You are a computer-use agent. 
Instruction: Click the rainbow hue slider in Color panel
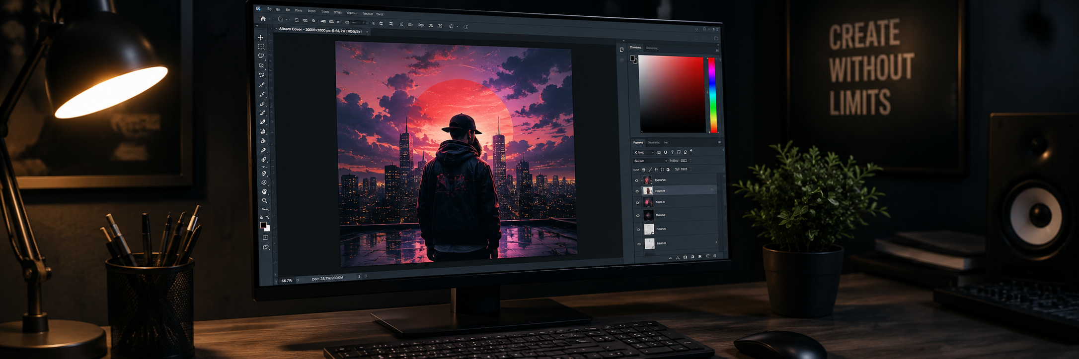(712, 94)
